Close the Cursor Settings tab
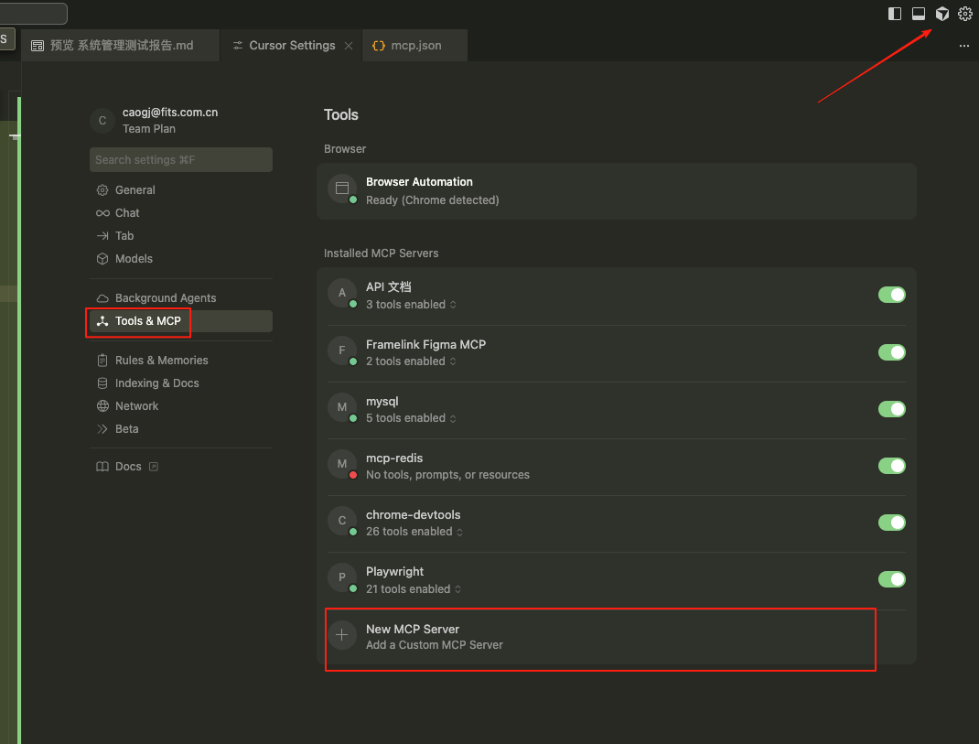Viewport: 979px width, 744px height. pos(349,46)
